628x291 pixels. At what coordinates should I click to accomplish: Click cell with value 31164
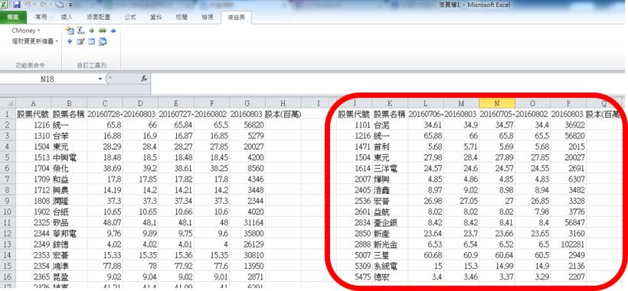tap(247, 222)
